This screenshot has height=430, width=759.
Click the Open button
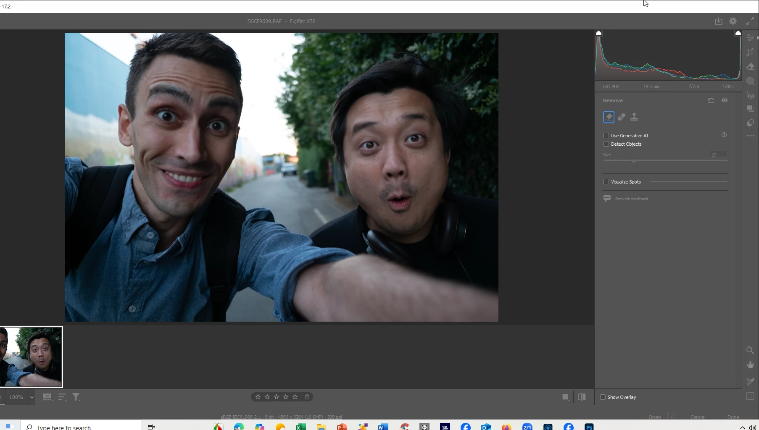pyautogui.click(x=654, y=417)
